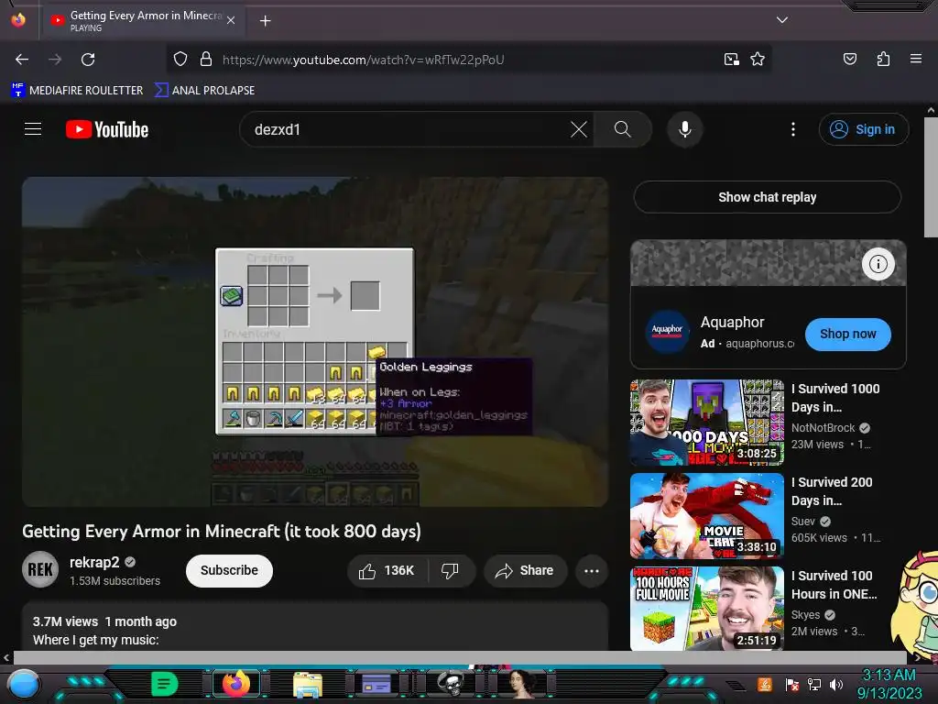Open the Firefox extensions icon
Viewport: 938px width, 704px height.
pos(883,59)
